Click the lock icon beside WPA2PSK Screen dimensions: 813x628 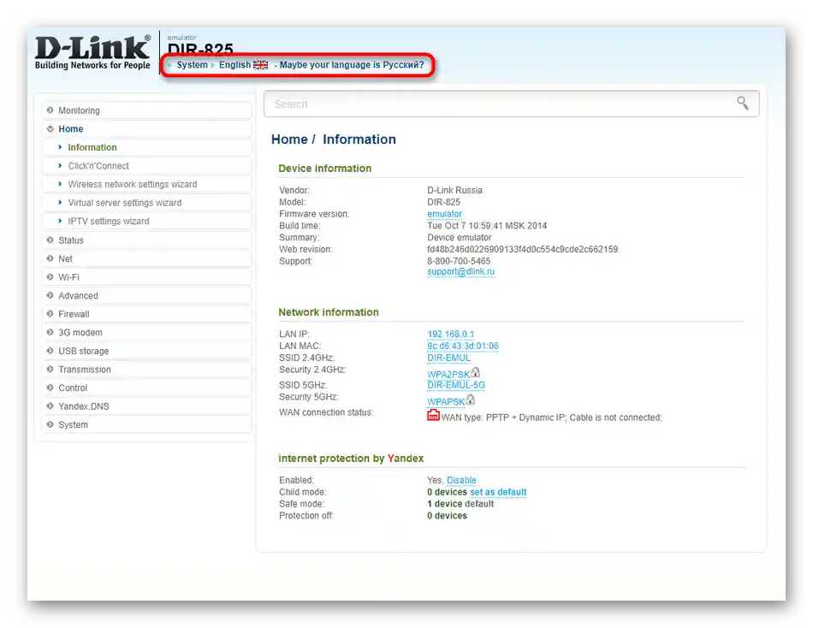tap(476, 372)
